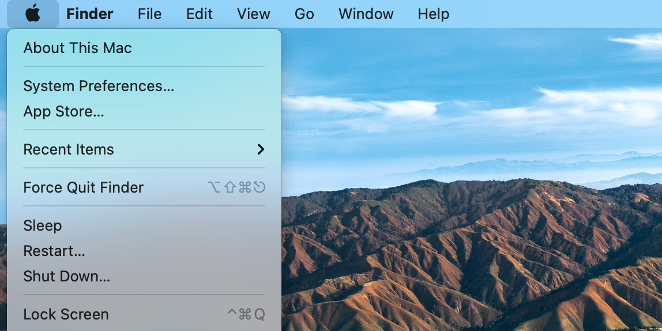Launch System Preferences from the Apple menu

click(99, 86)
